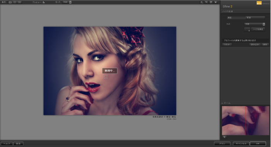Viewport: 271px width, 147px height.
Task: Click the light bulb background color icon
Action: point(216,2)
